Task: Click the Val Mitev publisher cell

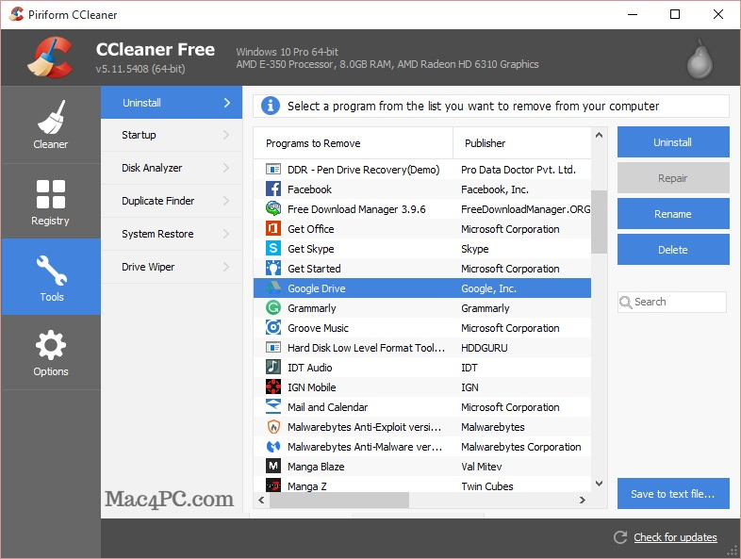Action: [x=482, y=467]
